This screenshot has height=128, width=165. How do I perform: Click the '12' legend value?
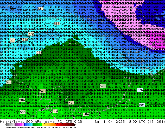tap(49, 127)
